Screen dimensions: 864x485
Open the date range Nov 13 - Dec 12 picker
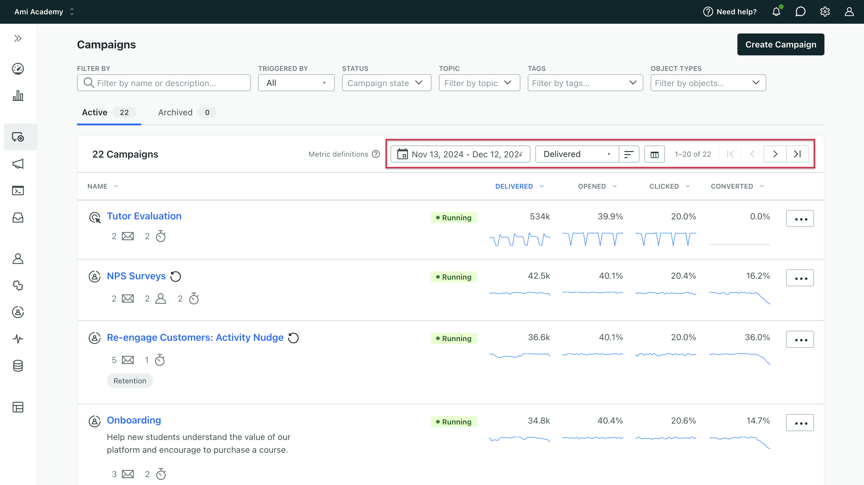click(460, 154)
